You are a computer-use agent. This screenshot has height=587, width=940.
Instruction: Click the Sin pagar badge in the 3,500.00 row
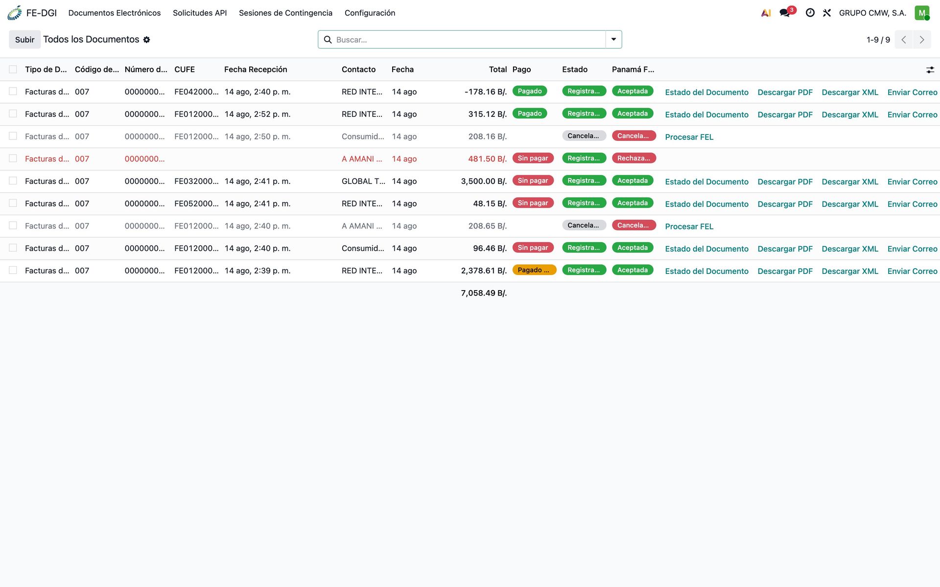pos(533,181)
